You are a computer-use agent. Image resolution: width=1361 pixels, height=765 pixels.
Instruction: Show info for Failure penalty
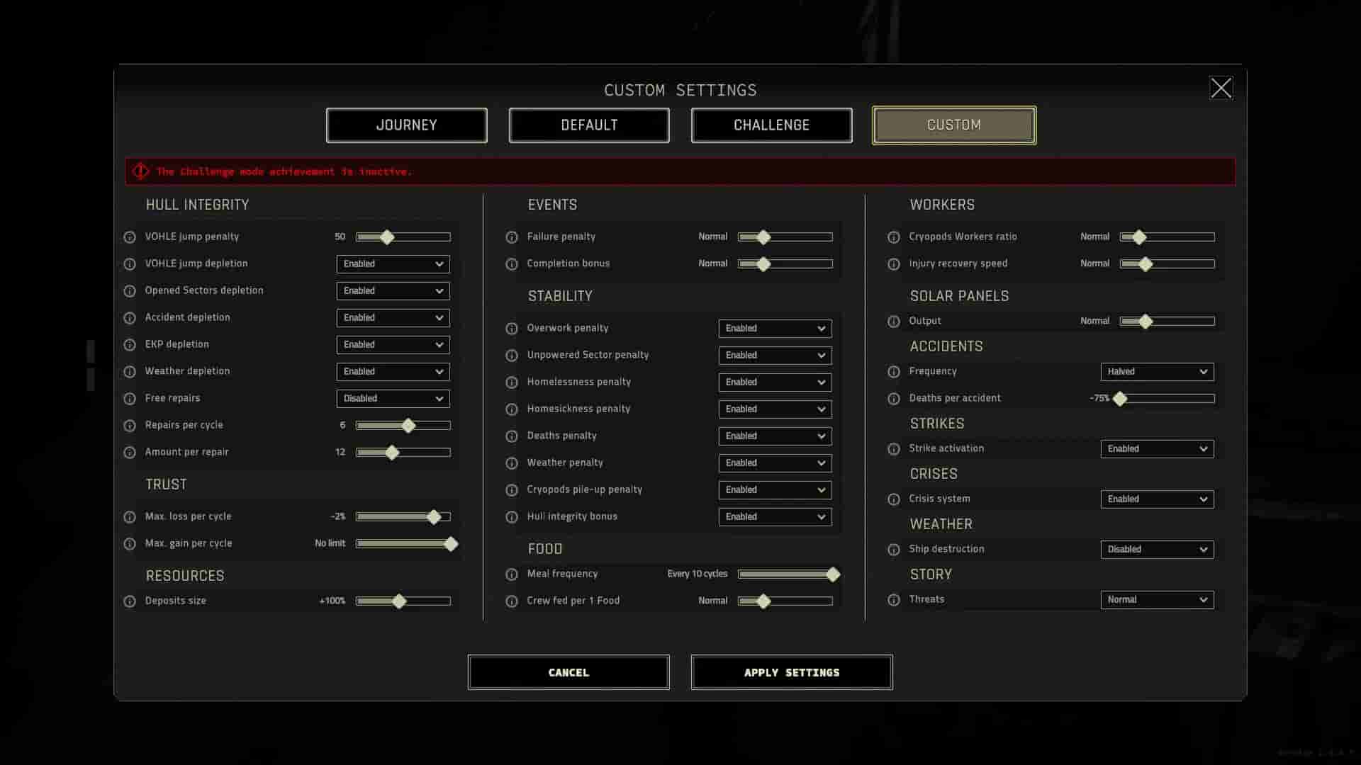pos(512,237)
